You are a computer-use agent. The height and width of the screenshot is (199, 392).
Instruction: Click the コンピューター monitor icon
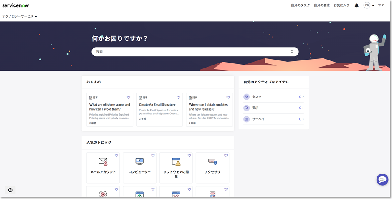(139, 161)
